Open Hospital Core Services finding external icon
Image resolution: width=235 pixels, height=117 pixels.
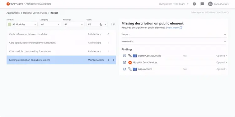[x=124, y=62]
